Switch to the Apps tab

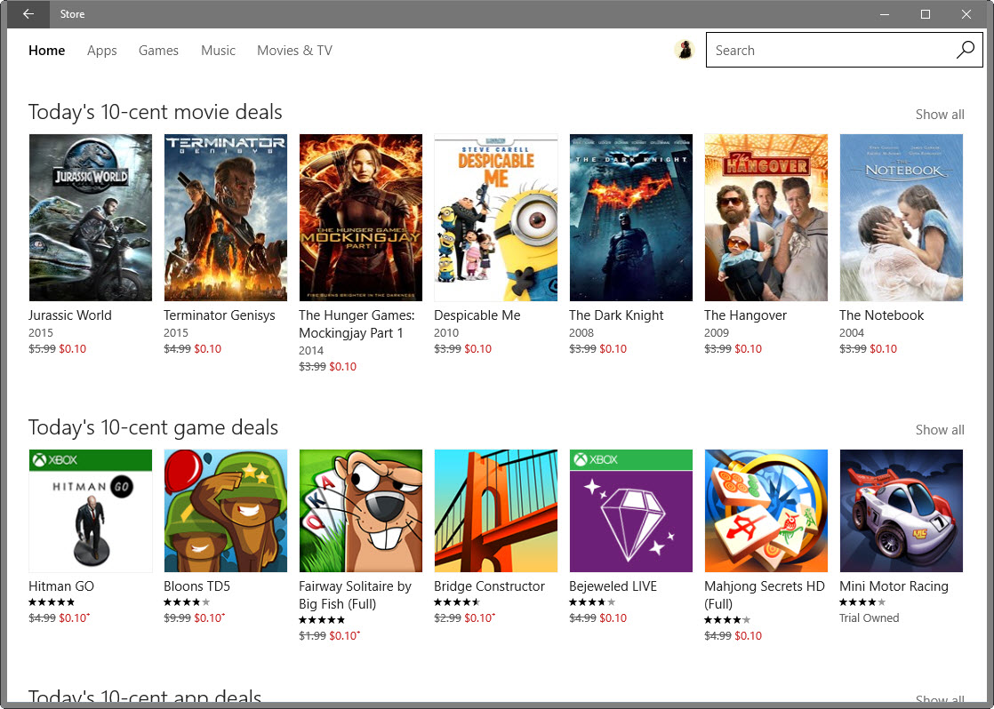tap(102, 51)
